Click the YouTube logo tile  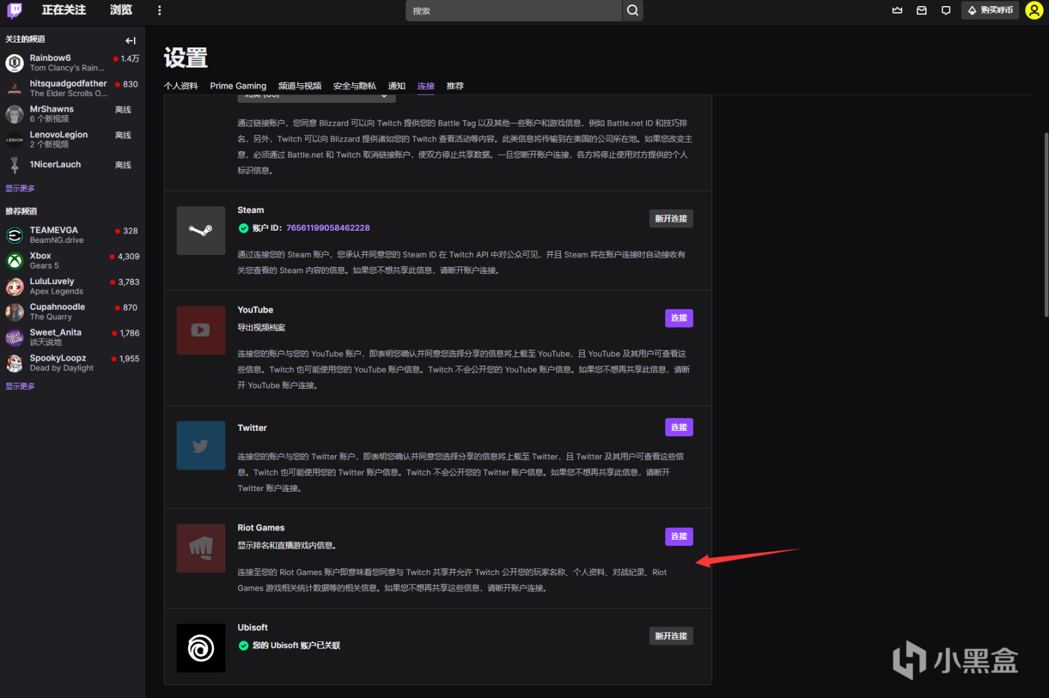tap(201, 330)
